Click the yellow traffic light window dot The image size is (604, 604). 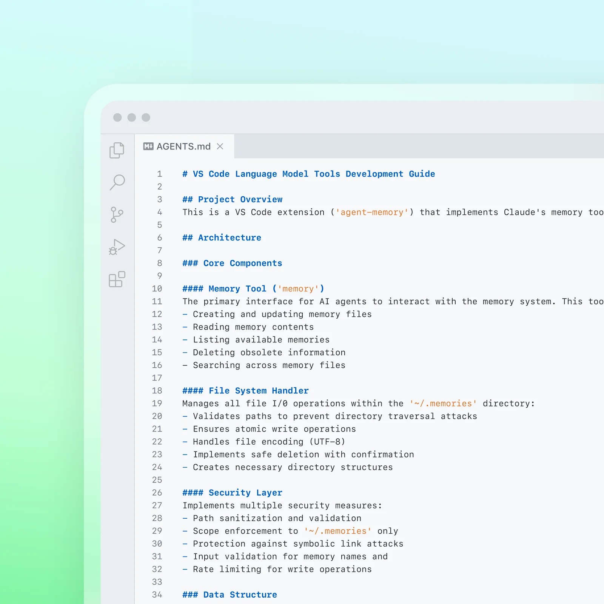(131, 118)
